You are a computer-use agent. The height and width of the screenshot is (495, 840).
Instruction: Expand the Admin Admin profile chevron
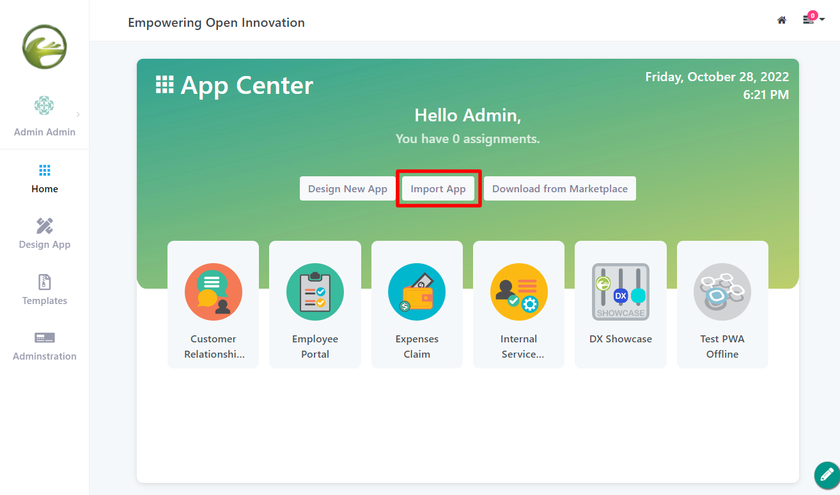78,115
